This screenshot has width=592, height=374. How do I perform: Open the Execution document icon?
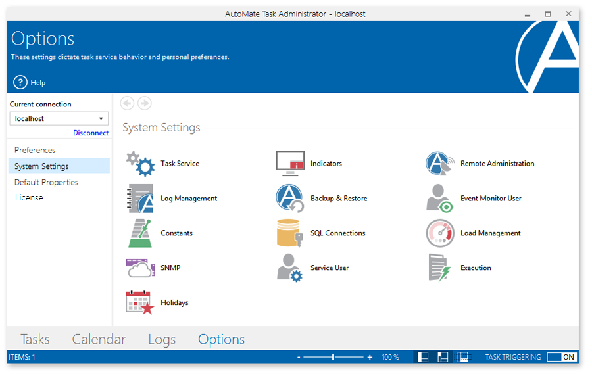pos(440,268)
